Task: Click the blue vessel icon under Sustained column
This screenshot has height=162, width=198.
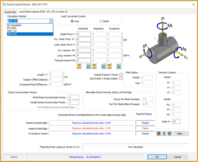Action: 88,66
